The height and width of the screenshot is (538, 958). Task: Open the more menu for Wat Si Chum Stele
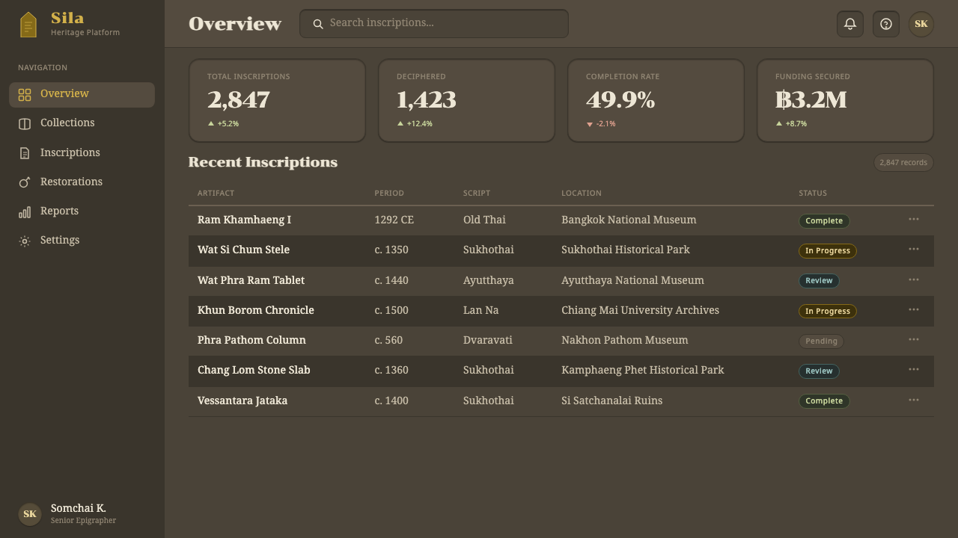click(x=914, y=249)
